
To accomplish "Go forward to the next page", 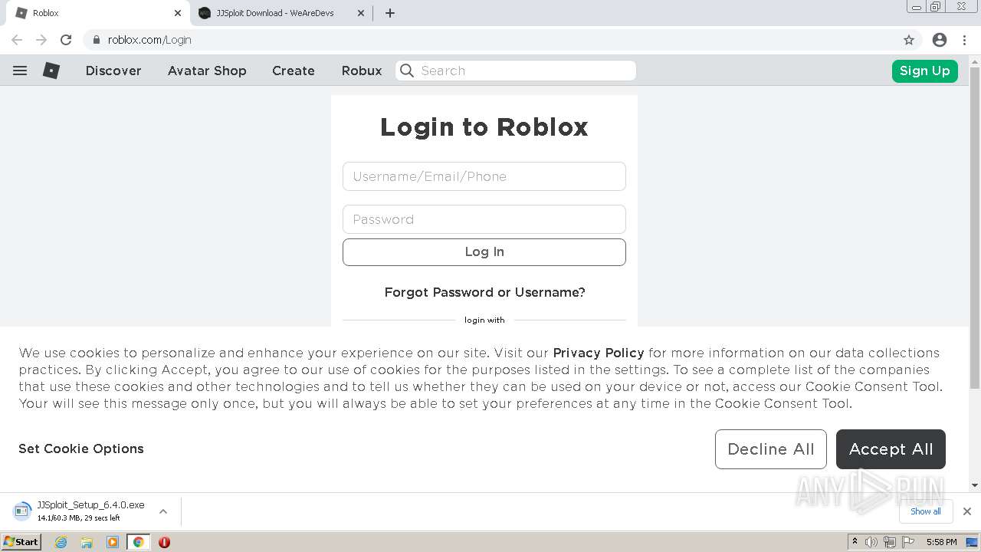I will 41,40.
